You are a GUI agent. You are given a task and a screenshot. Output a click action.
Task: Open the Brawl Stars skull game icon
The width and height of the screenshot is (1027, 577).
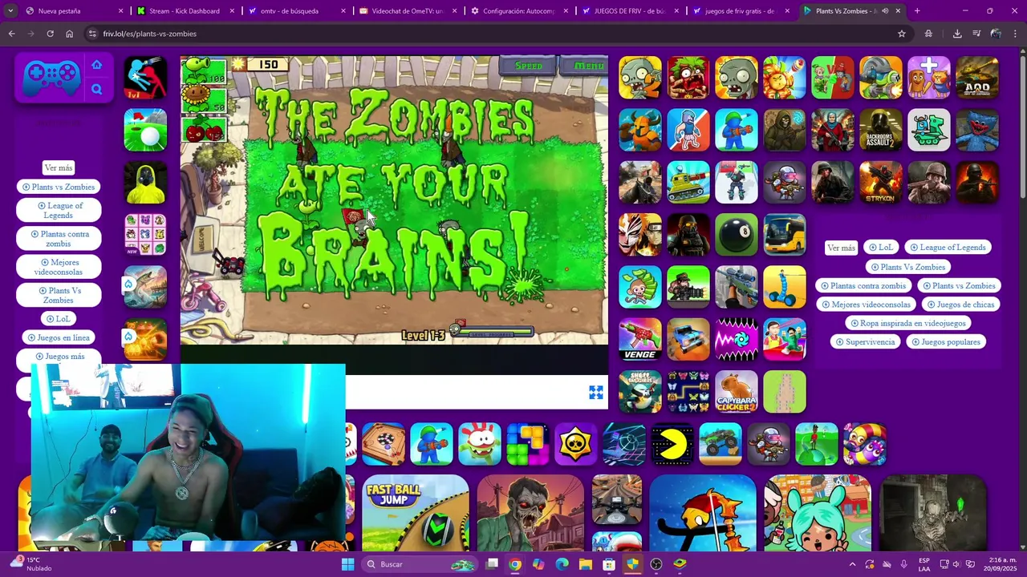576,444
